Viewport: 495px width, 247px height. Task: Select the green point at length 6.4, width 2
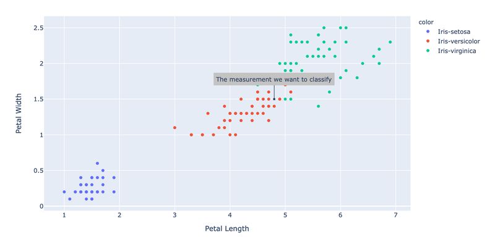click(363, 64)
